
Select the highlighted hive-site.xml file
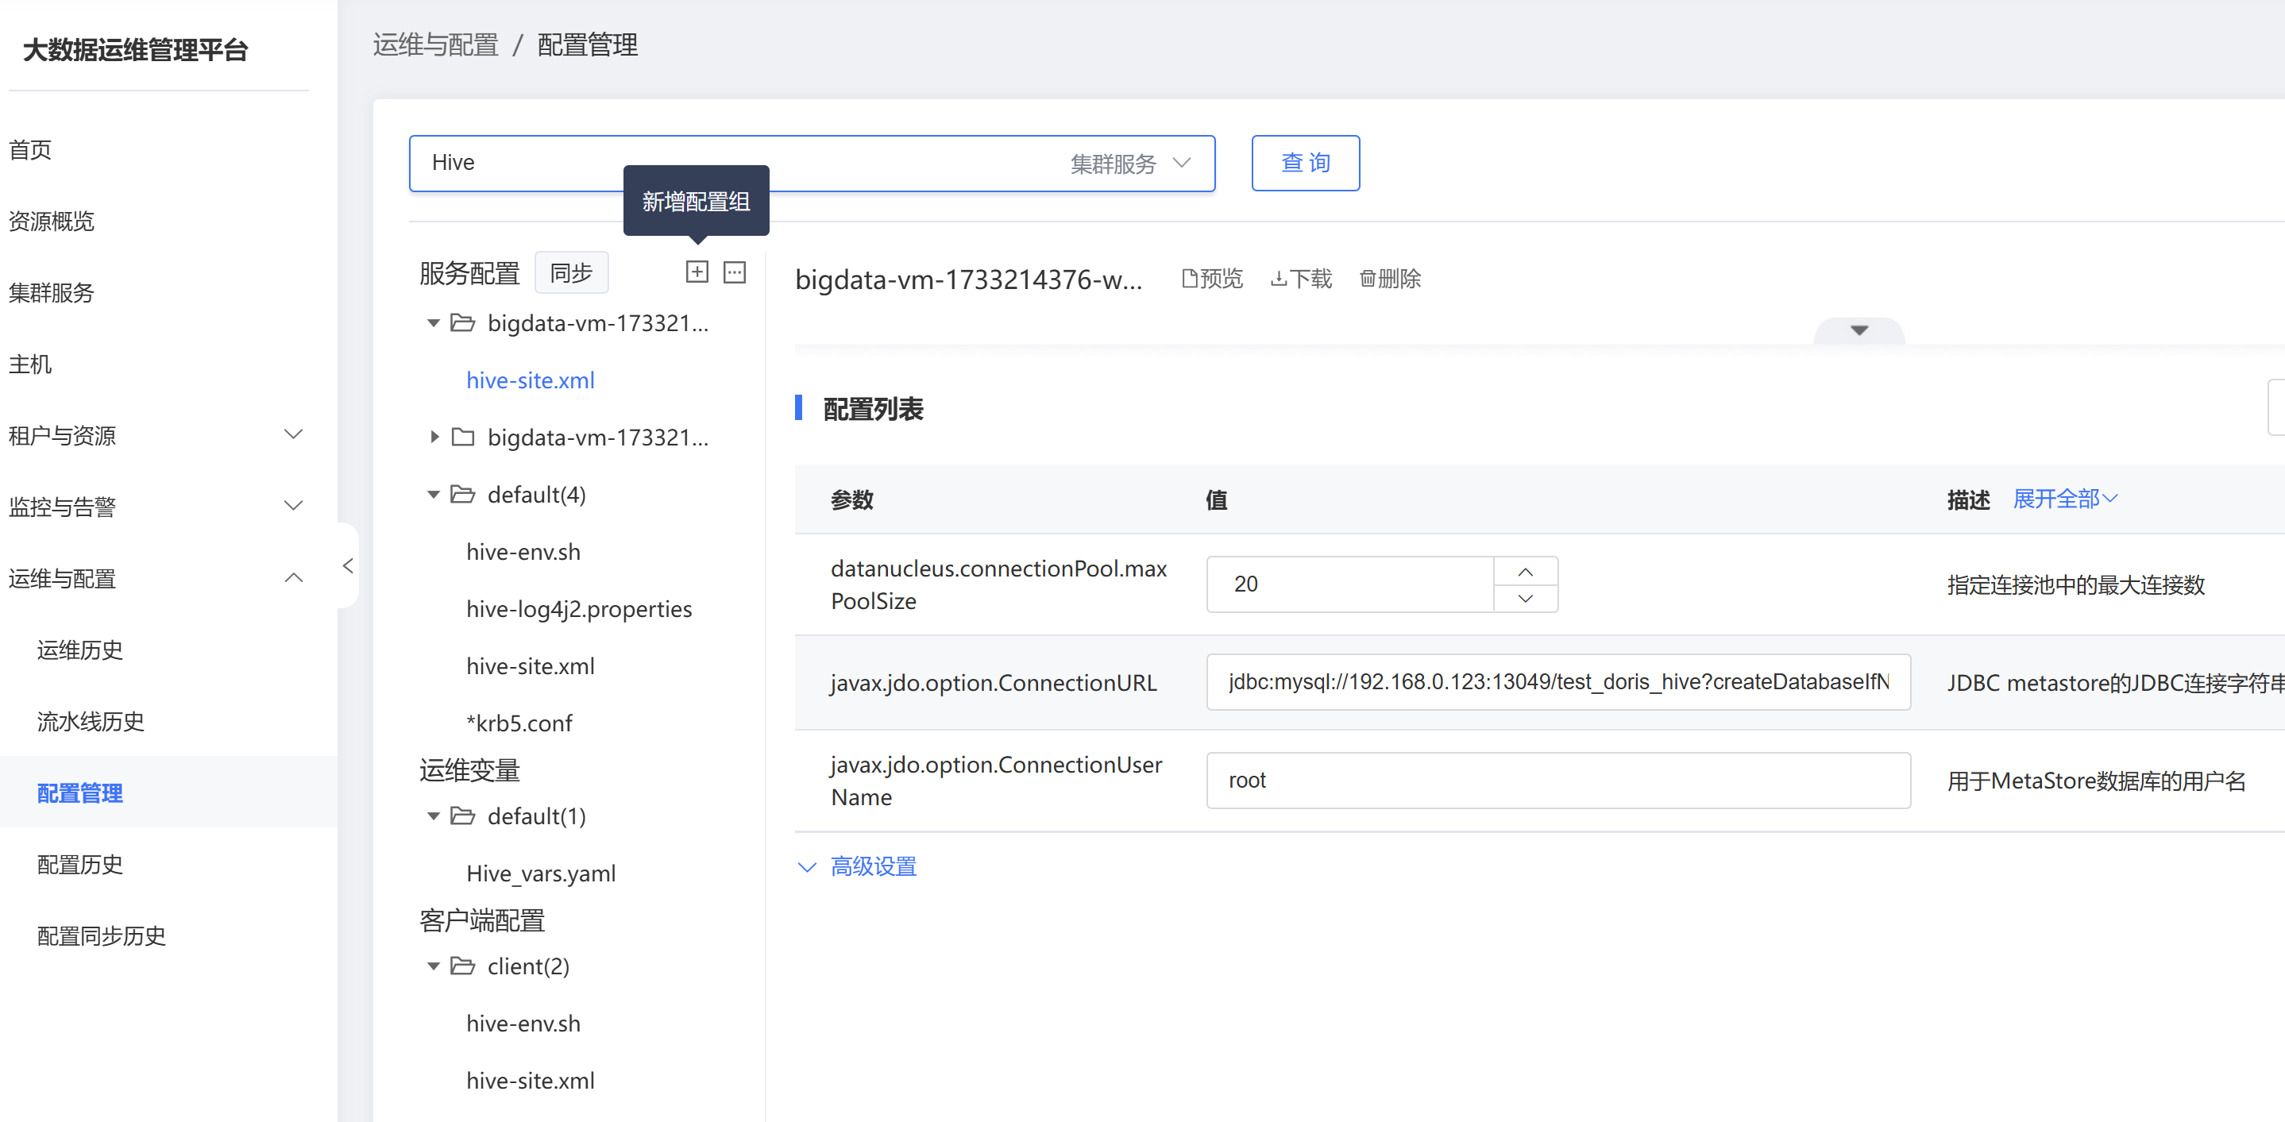point(531,380)
